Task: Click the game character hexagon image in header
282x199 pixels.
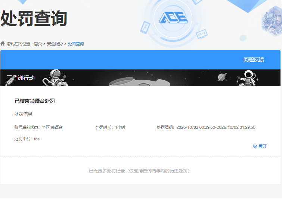Action: (x=272, y=21)
